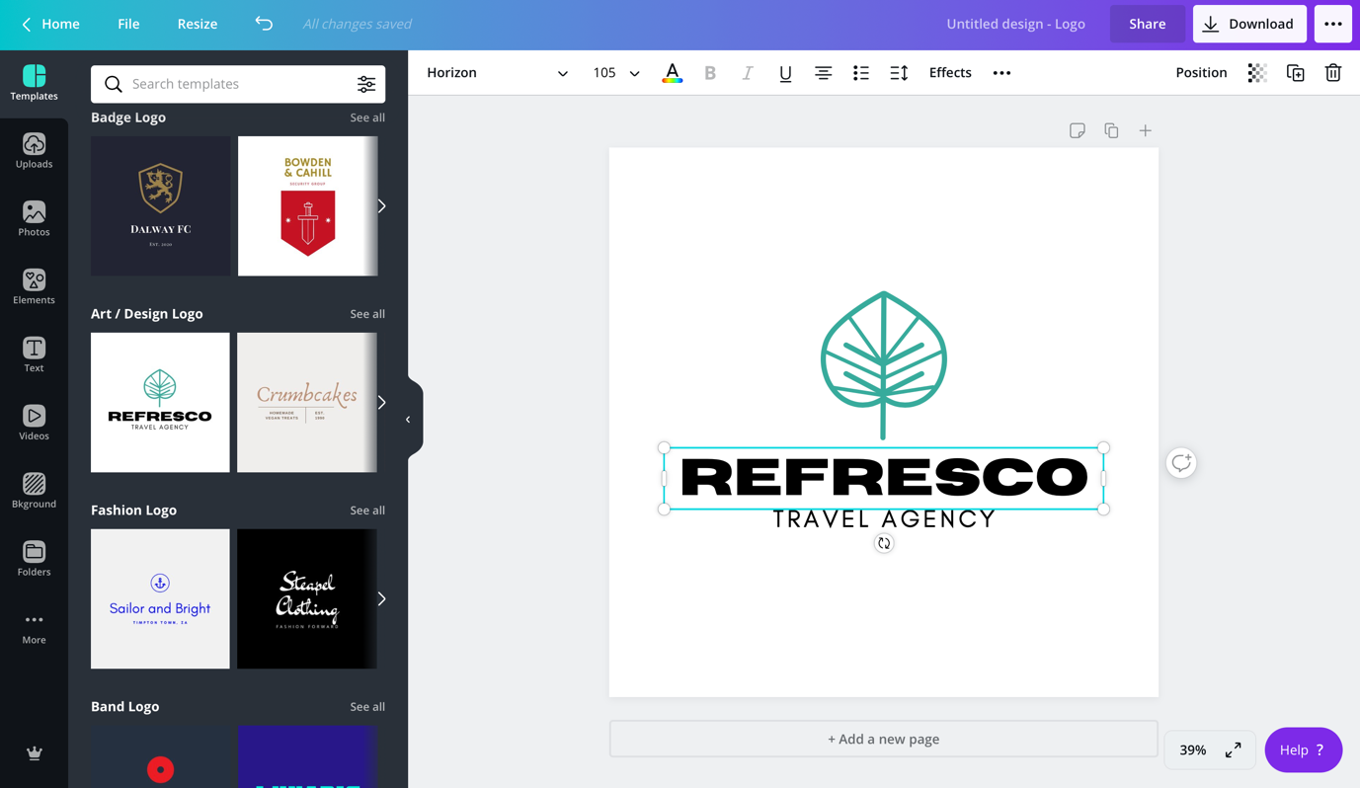Viewport: 1360px width, 788px height.
Task: Open the Photos panel
Action: tap(34, 219)
